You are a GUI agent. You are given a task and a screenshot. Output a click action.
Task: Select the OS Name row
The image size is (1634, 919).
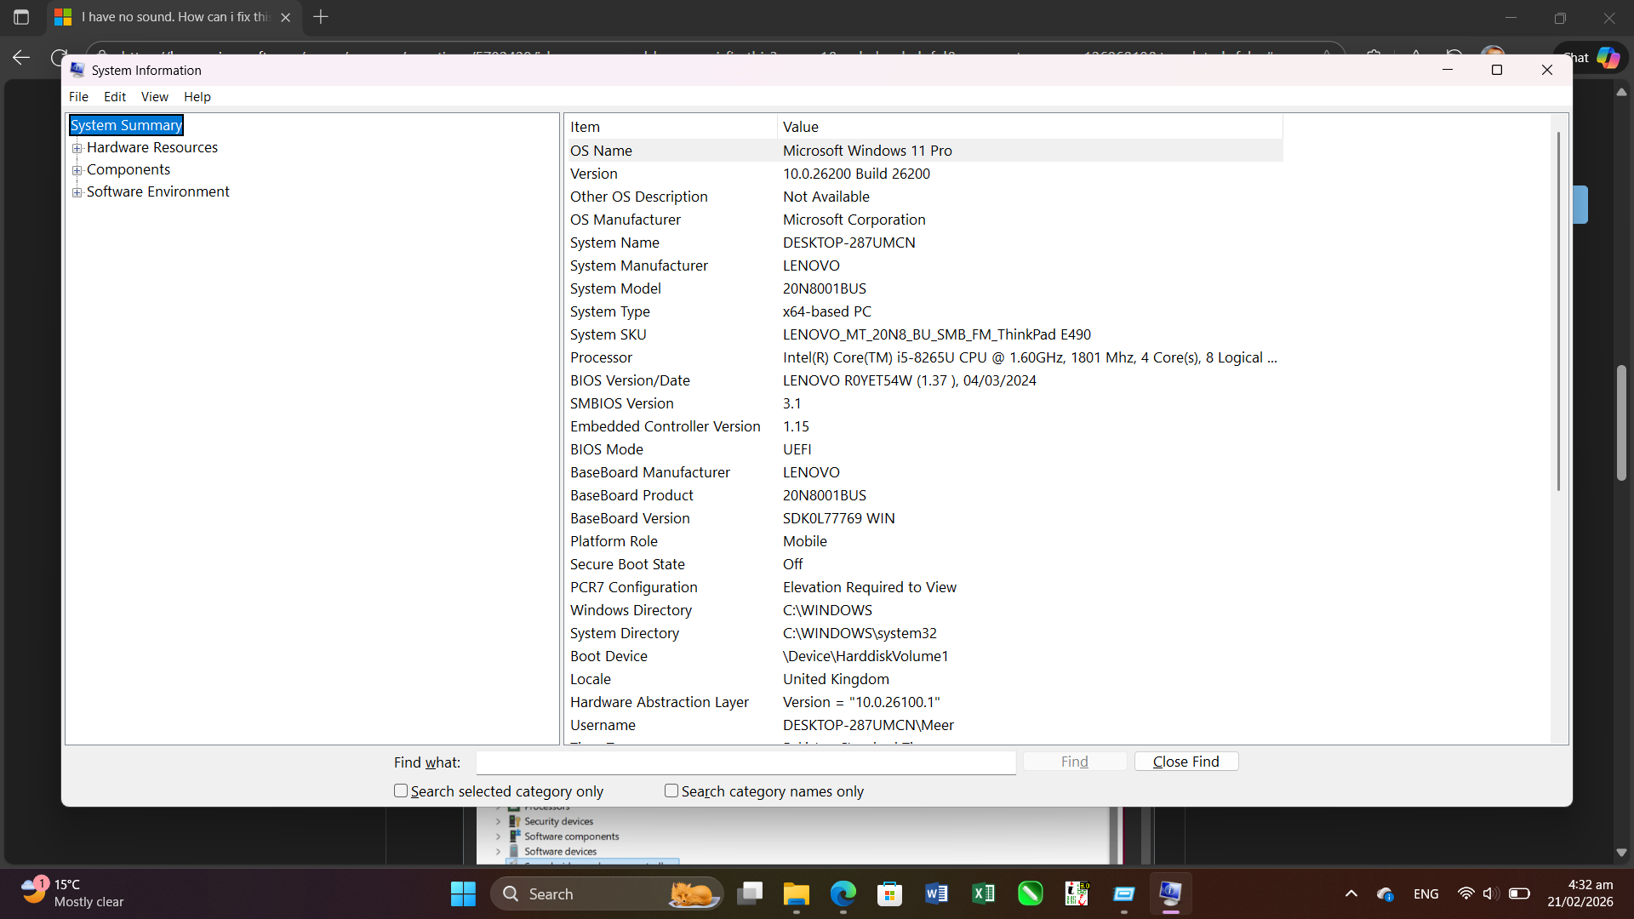point(925,151)
